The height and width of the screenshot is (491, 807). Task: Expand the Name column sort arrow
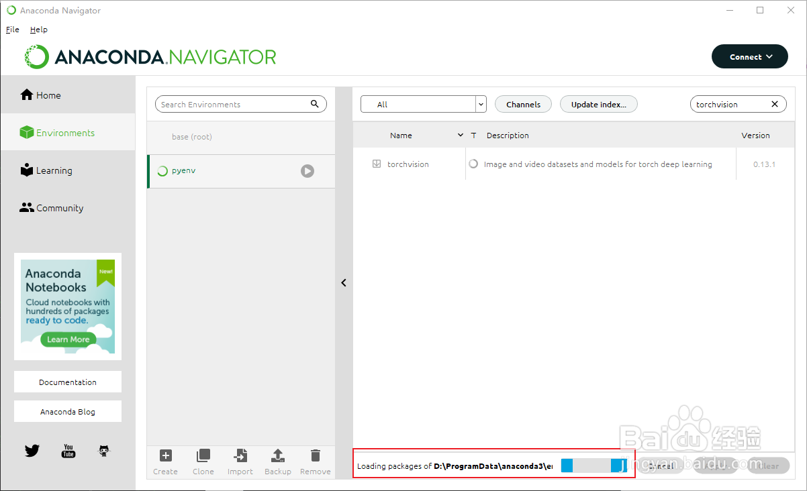tap(461, 135)
